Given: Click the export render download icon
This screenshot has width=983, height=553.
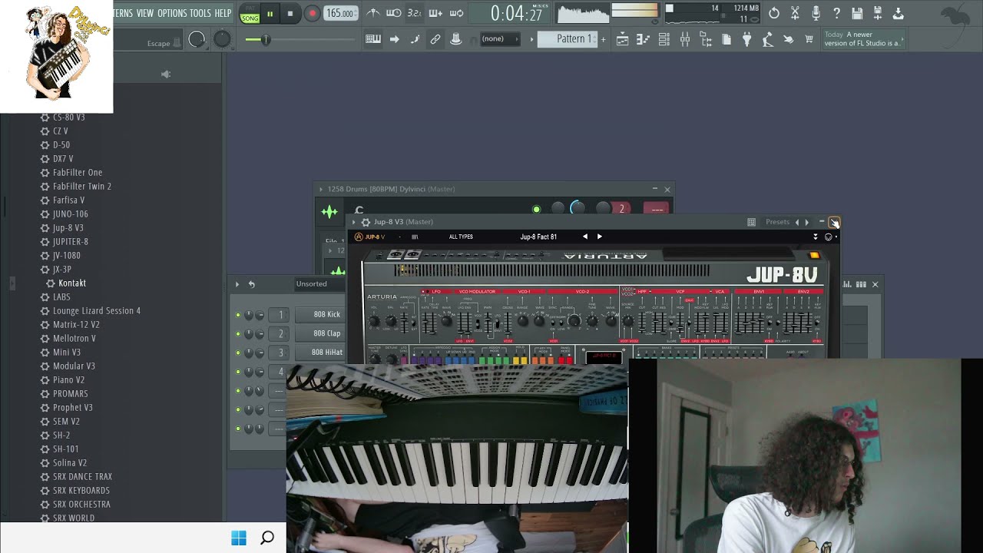Looking at the screenshot, I should [898, 13].
